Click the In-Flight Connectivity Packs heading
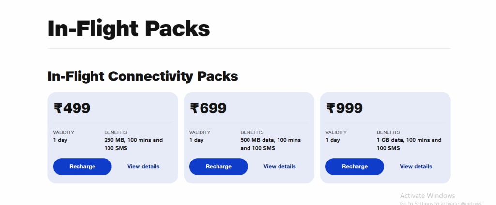 tap(143, 76)
